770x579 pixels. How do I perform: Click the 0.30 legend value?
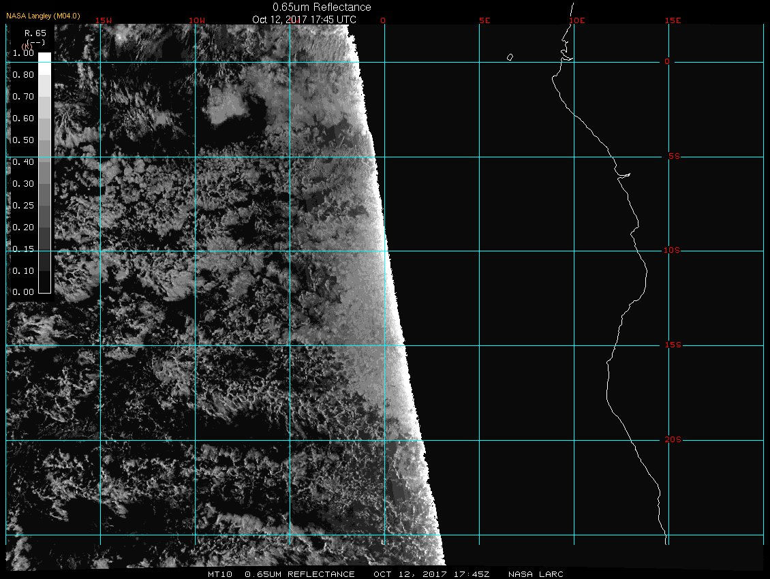click(x=23, y=184)
